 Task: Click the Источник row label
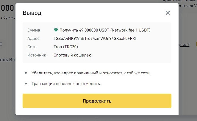37,55
